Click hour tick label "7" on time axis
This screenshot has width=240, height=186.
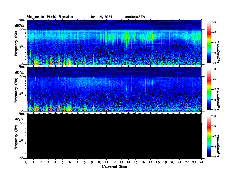77,162
